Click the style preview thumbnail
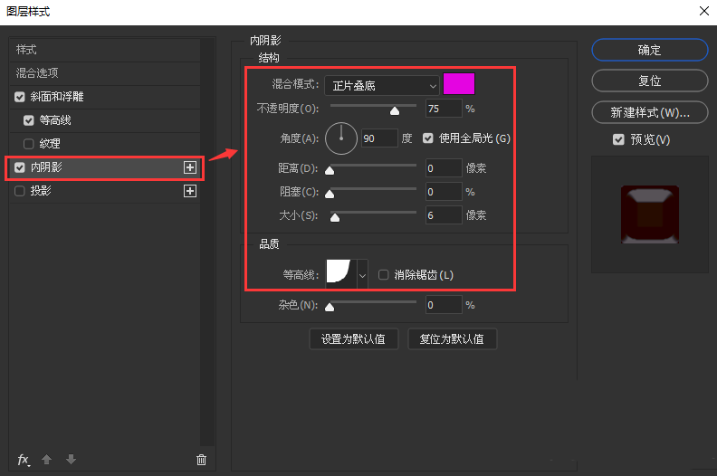This screenshot has height=476, width=717. (x=650, y=214)
